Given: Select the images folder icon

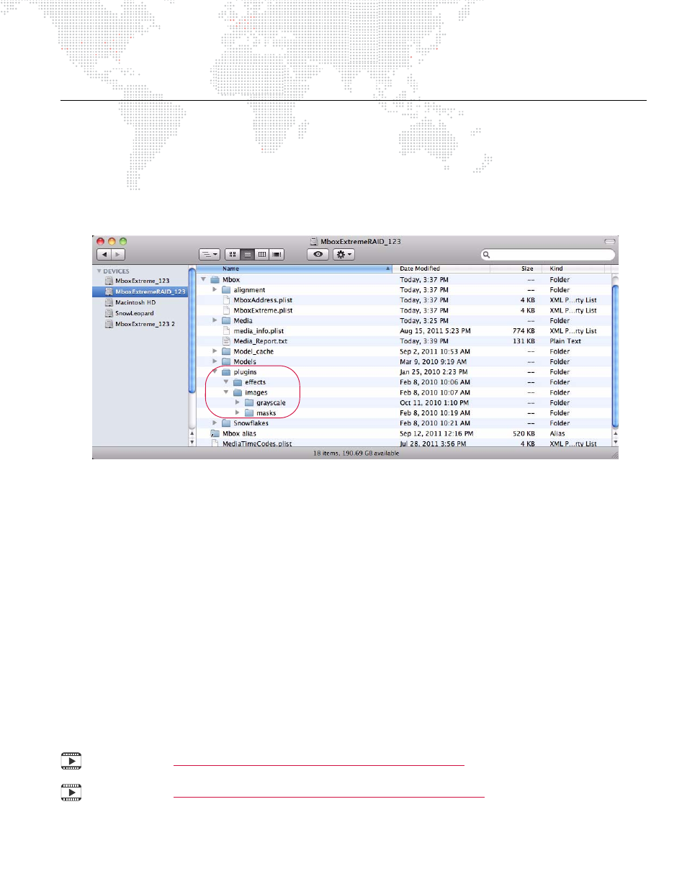Looking at the screenshot, I should tap(238, 392).
